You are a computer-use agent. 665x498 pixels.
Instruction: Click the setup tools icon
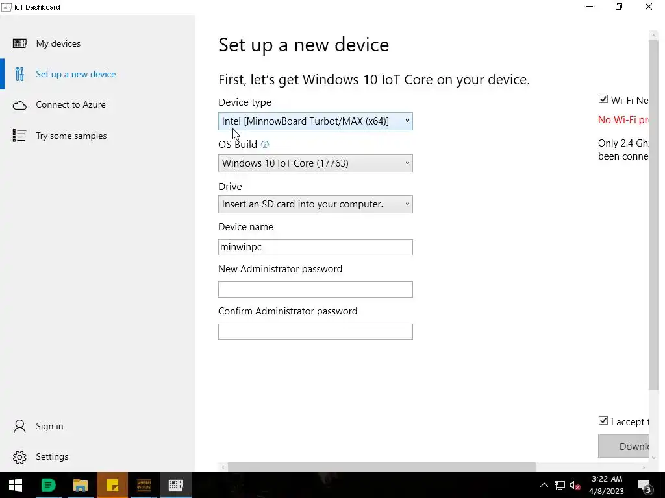tap(19, 74)
